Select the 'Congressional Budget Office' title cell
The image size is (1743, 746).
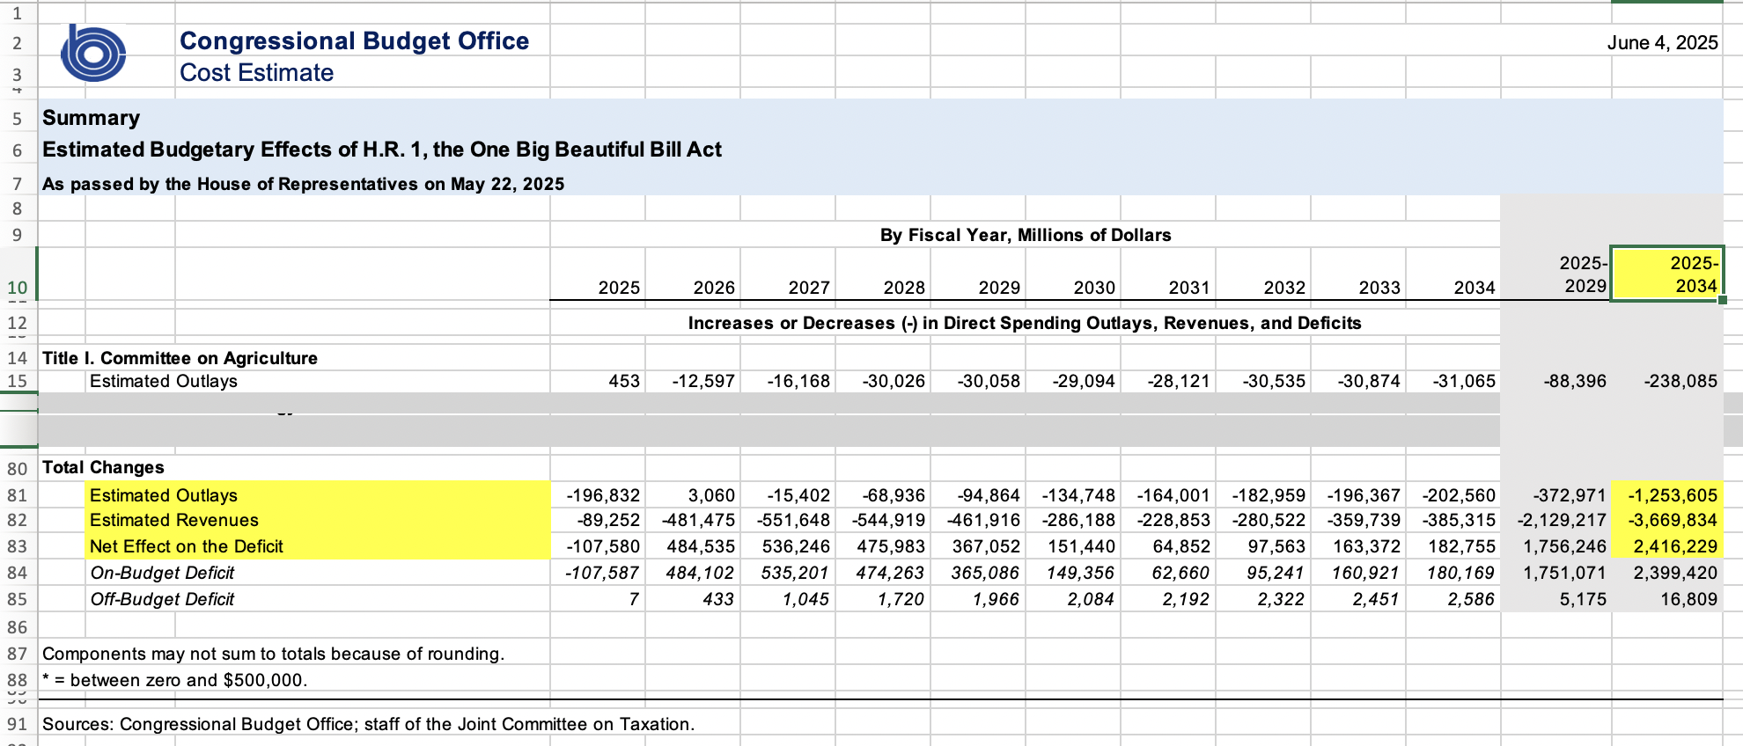[x=354, y=41]
